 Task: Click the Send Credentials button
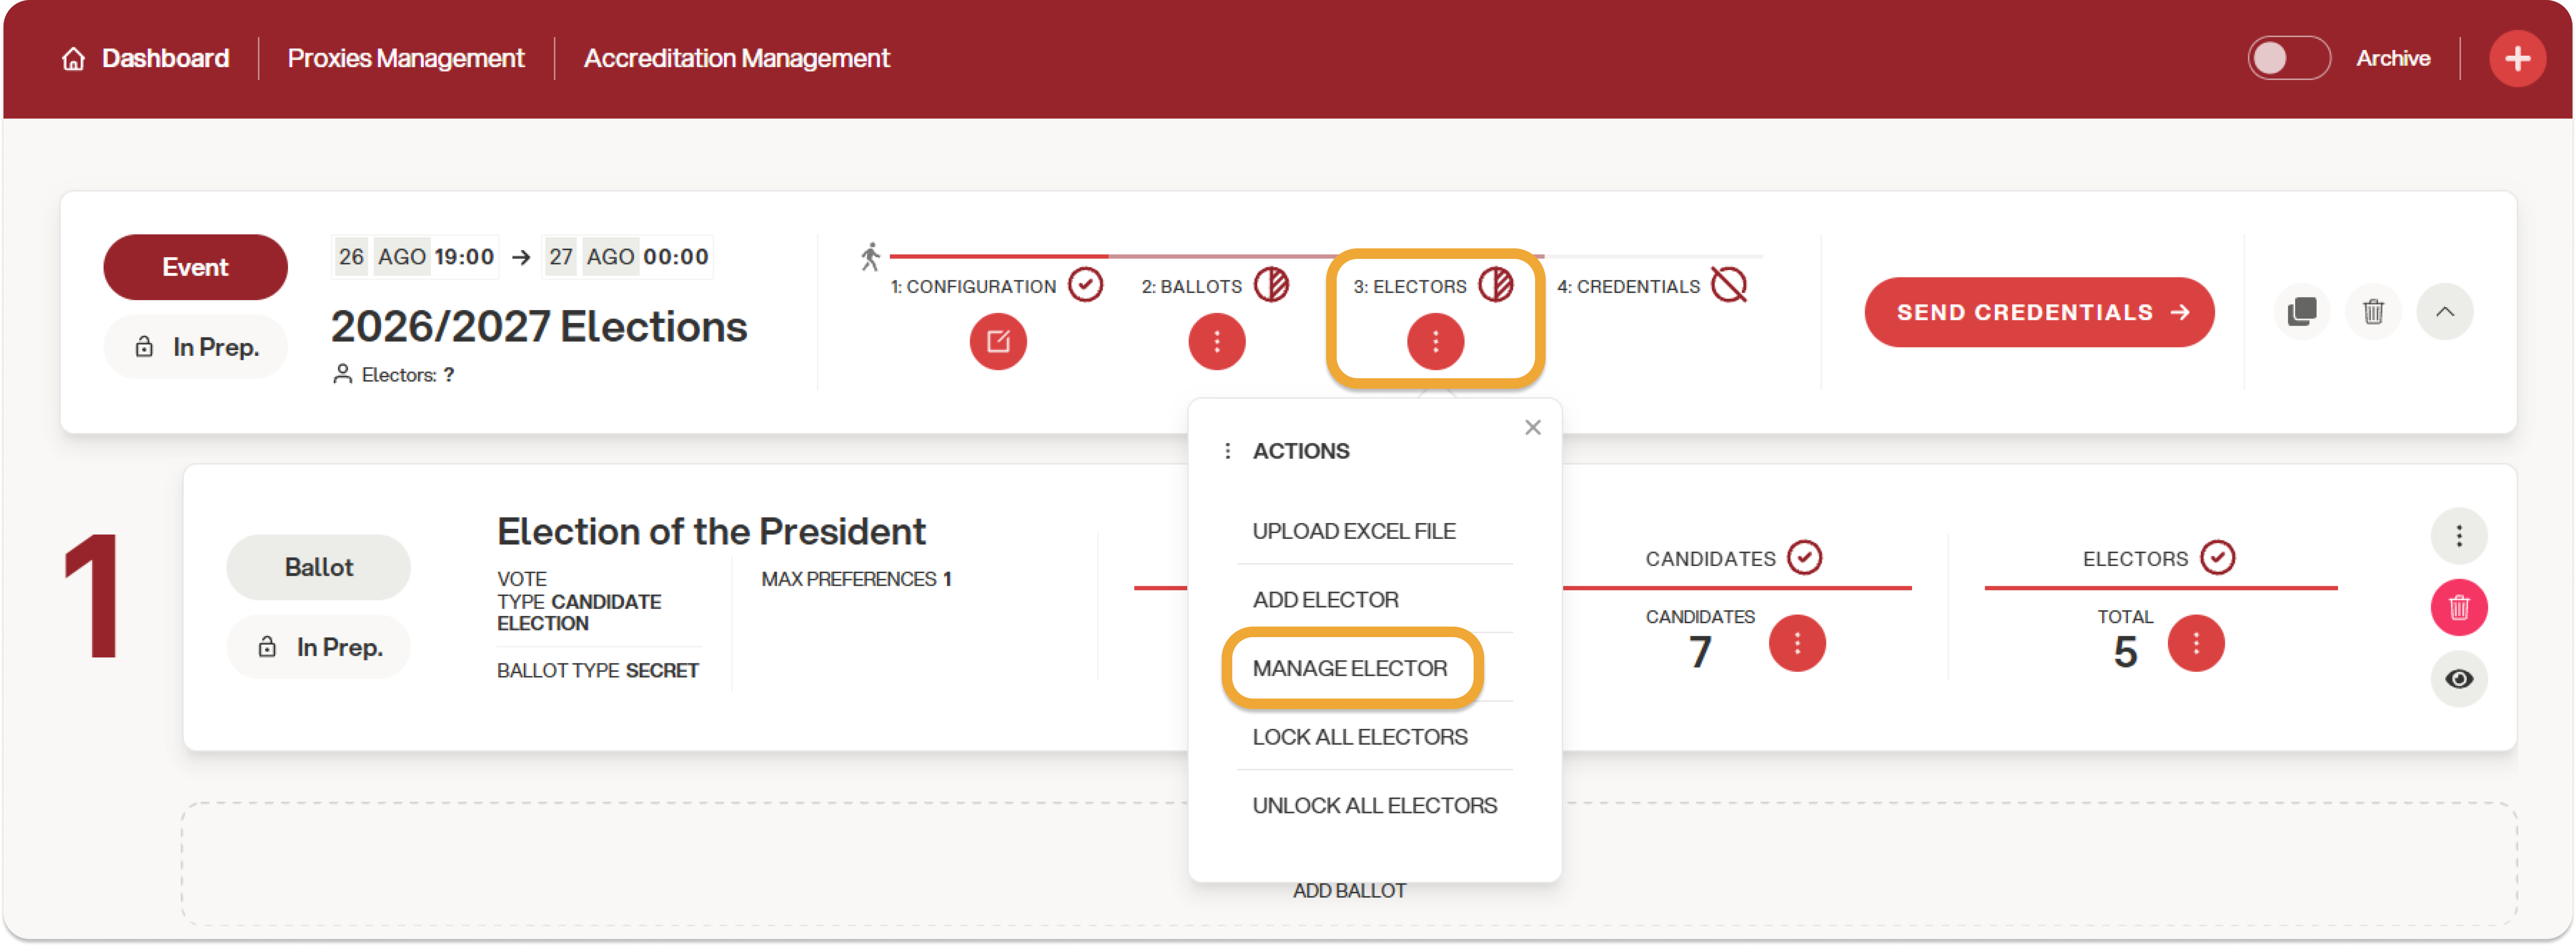coord(2039,313)
